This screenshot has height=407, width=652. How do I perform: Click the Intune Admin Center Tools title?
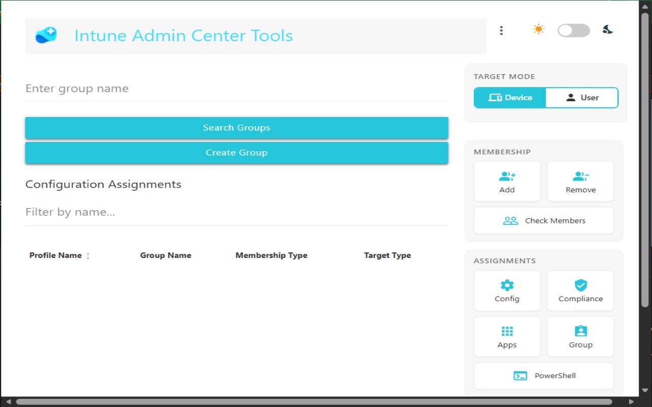(x=183, y=36)
